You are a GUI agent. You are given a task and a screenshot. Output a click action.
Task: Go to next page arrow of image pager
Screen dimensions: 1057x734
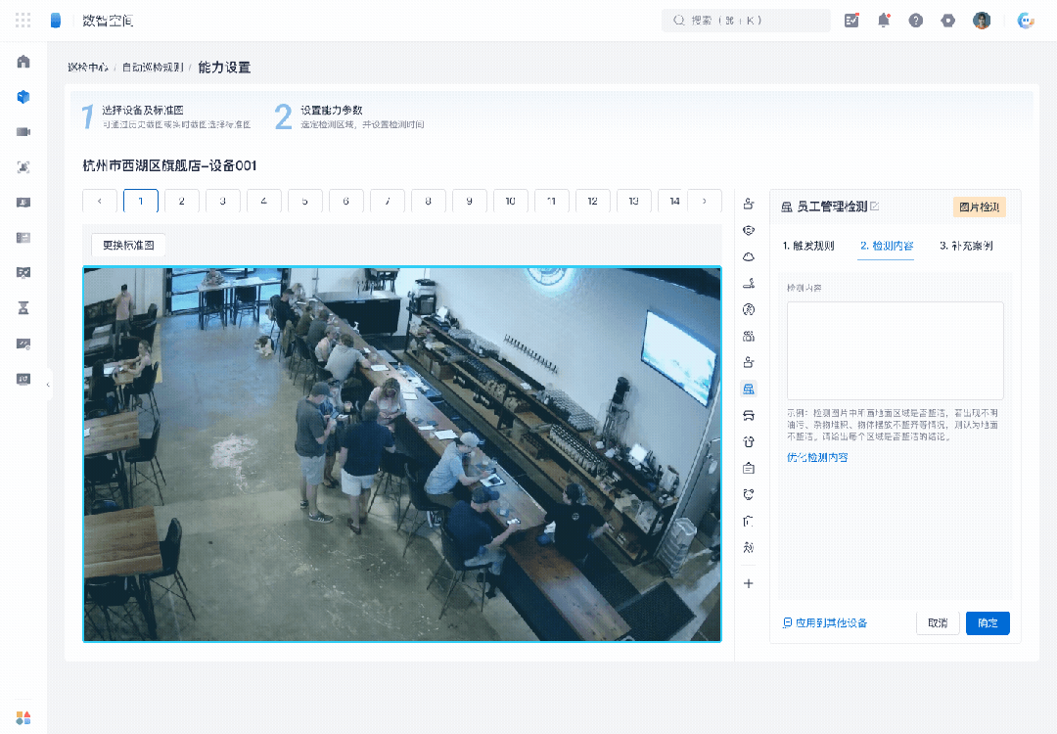pos(705,201)
